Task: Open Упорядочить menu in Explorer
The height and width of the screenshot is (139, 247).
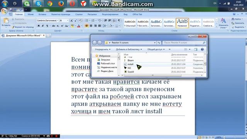Action: pyautogui.click(x=103, y=49)
